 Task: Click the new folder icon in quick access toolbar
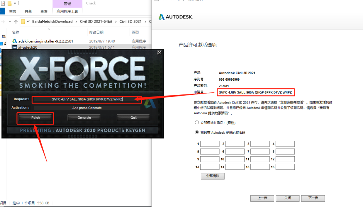click(9, 3)
